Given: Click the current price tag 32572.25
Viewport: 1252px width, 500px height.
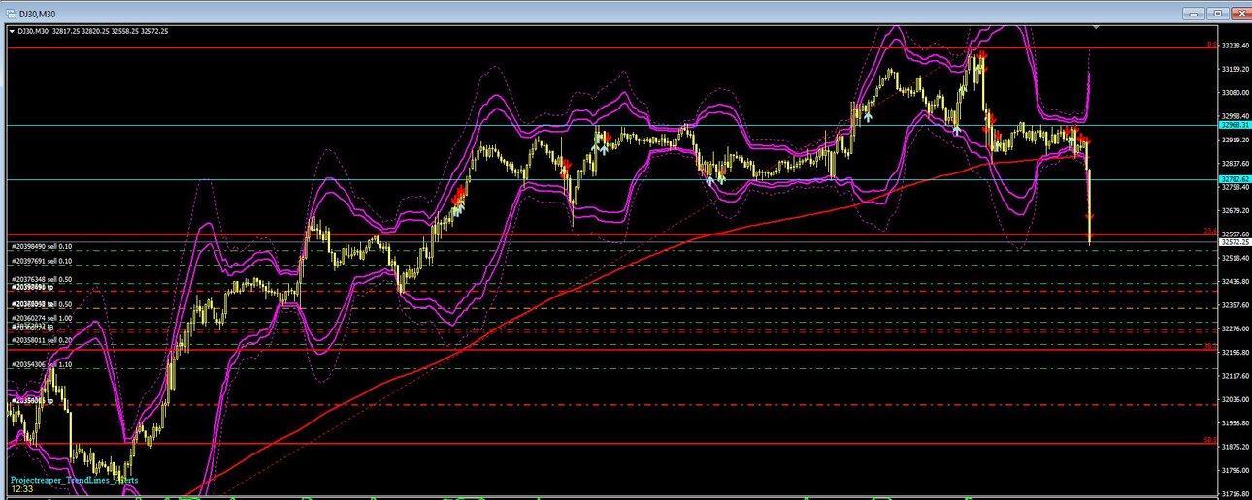Looking at the screenshot, I should [1234, 241].
